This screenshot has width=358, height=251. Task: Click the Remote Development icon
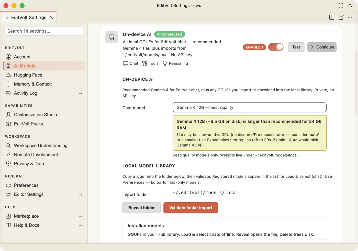click(x=8, y=155)
